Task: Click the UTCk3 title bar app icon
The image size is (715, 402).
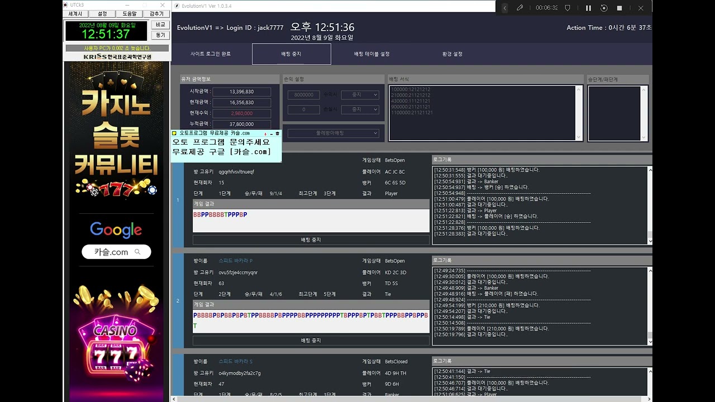Action: (66, 5)
